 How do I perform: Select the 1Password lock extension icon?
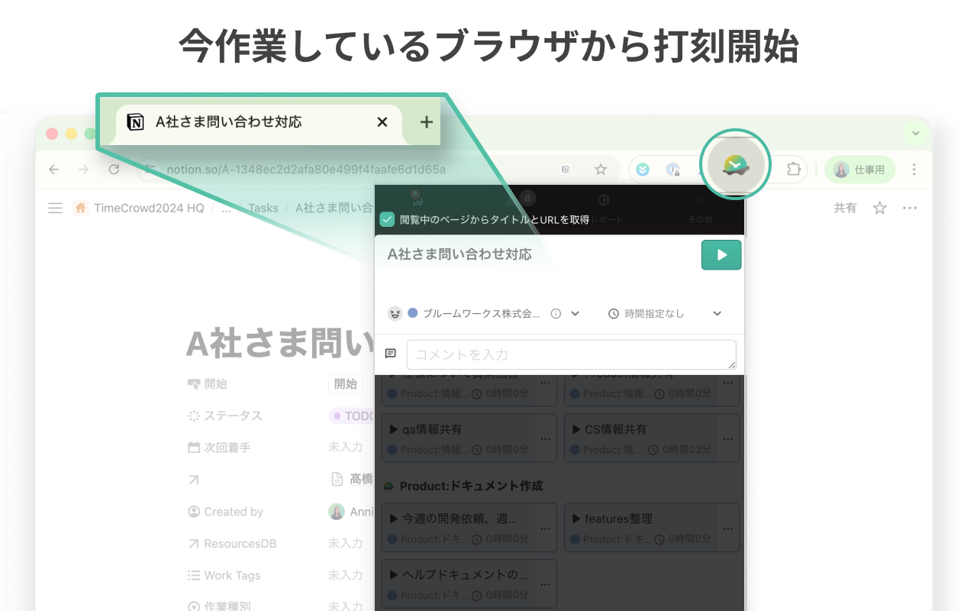click(x=673, y=169)
